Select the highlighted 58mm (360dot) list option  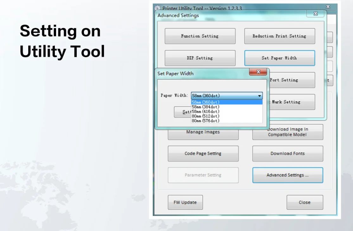coord(226,102)
